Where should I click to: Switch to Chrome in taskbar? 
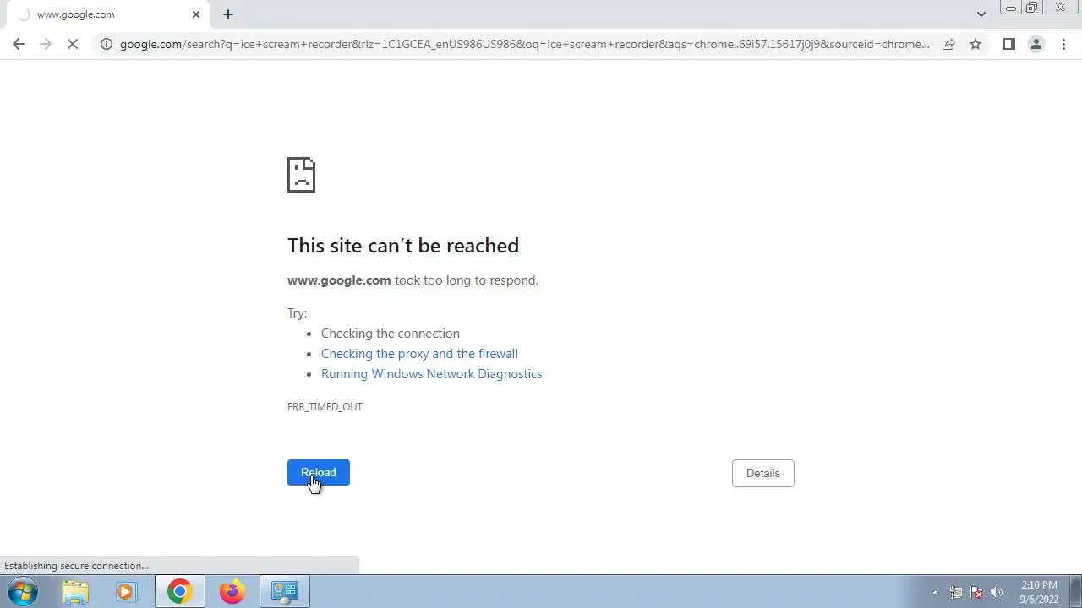(x=179, y=592)
